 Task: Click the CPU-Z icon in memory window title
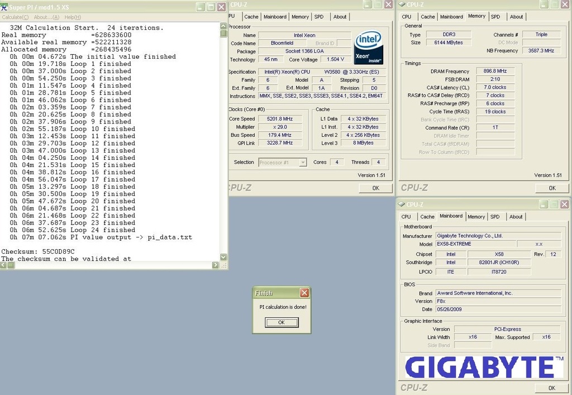tap(402, 4)
